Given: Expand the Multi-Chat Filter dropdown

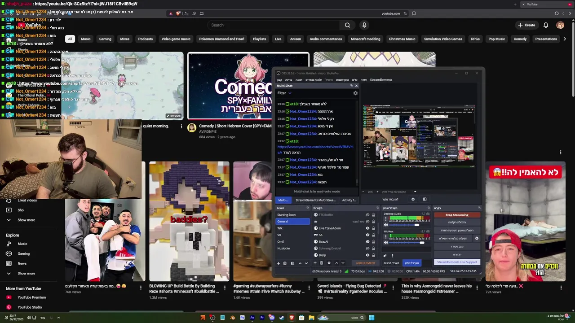Looking at the screenshot, I should pyautogui.click(x=284, y=93).
